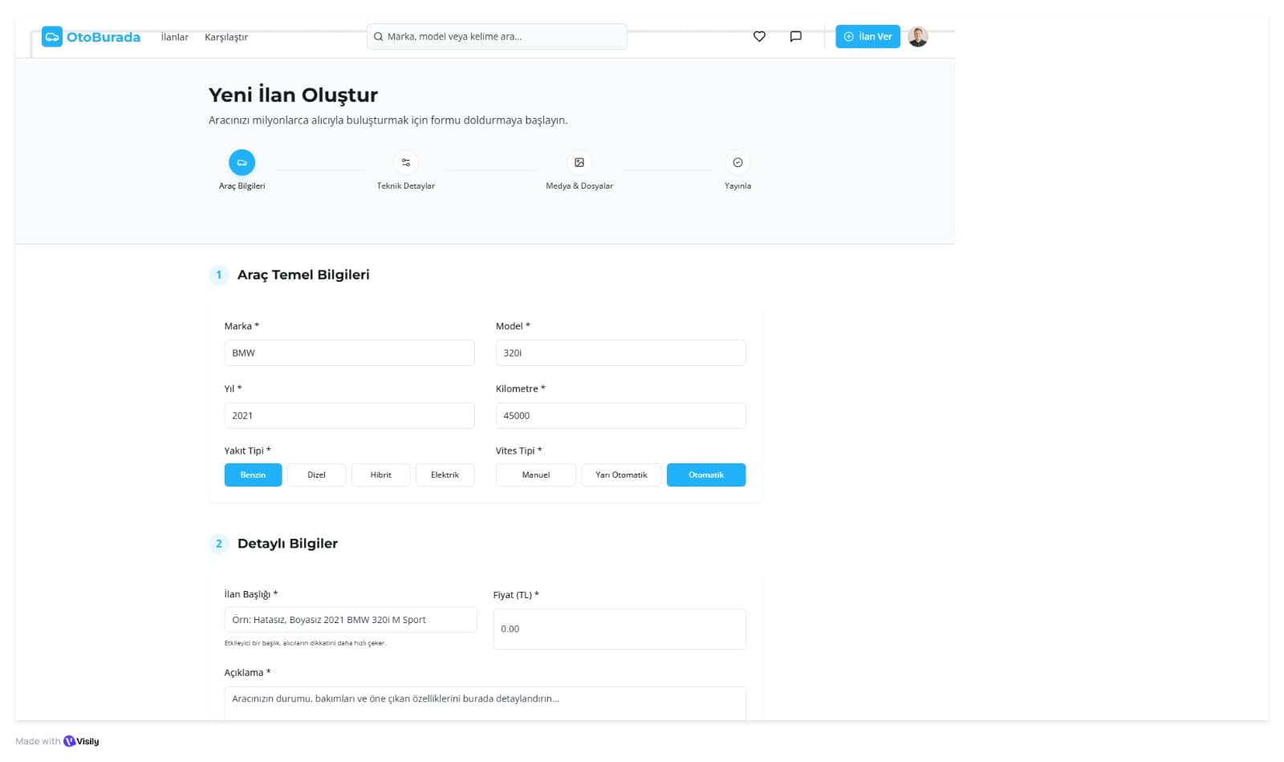Viewport: 1284px width, 762px height.
Task: Click the Kilometre field showing 45000
Action: point(620,416)
